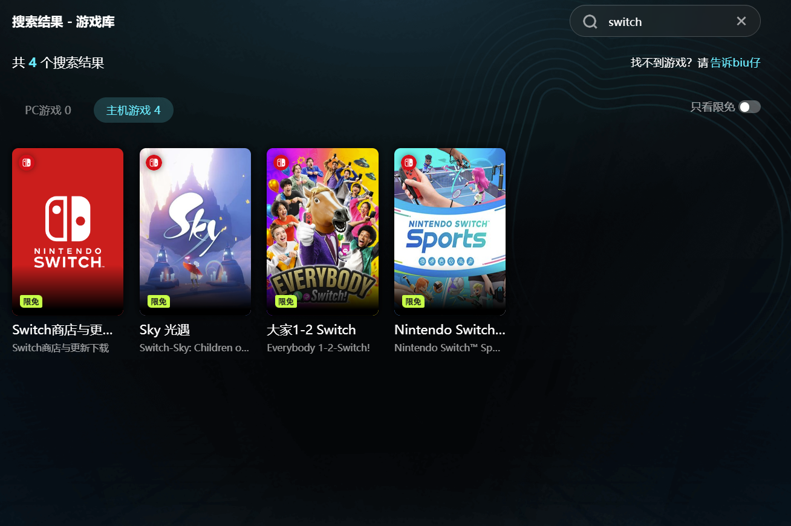This screenshot has height=526, width=791.
Task: Select the 主机游戏 4 tab
Action: coord(134,110)
